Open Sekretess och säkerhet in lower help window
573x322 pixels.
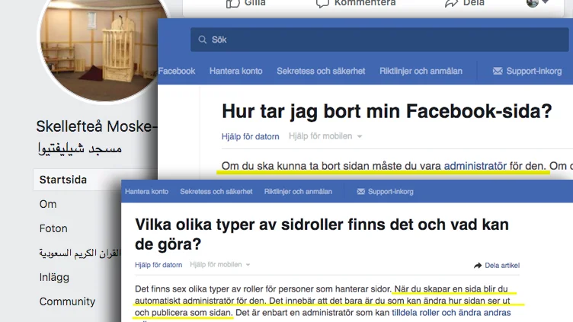[216, 191]
